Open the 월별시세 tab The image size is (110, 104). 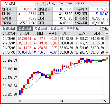[x=57, y=29]
